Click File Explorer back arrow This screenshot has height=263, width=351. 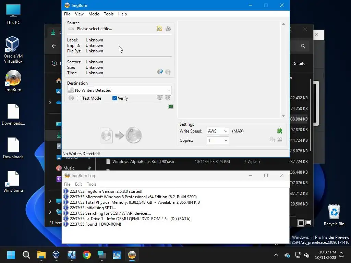pos(54,46)
